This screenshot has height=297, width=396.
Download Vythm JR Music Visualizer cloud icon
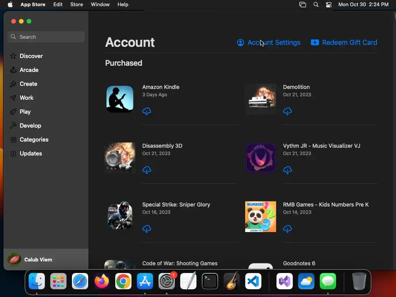pyautogui.click(x=287, y=170)
